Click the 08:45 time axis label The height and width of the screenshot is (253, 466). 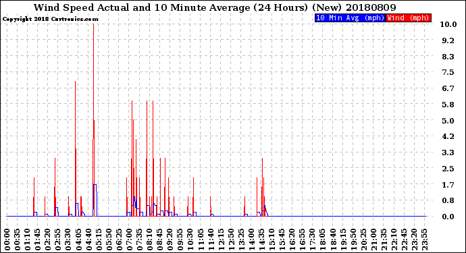pyautogui.click(x=160, y=240)
